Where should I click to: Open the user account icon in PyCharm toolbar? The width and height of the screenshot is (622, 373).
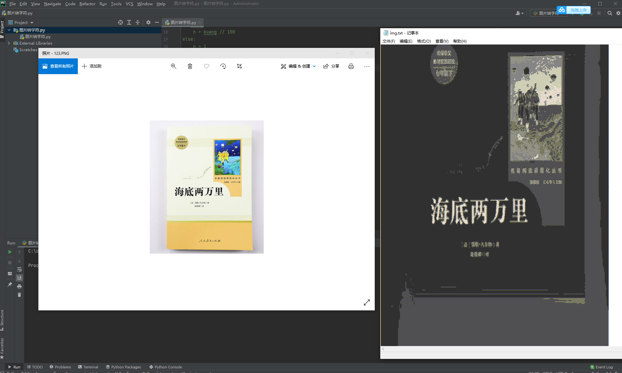(x=519, y=13)
